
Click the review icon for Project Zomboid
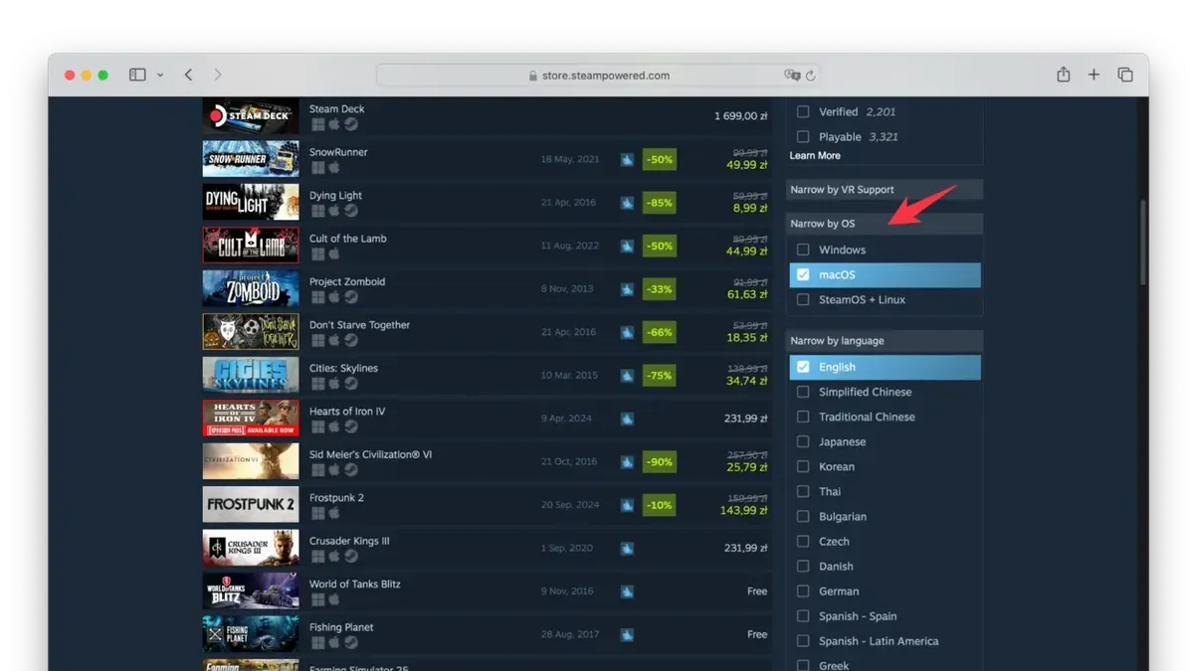(x=627, y=289)
